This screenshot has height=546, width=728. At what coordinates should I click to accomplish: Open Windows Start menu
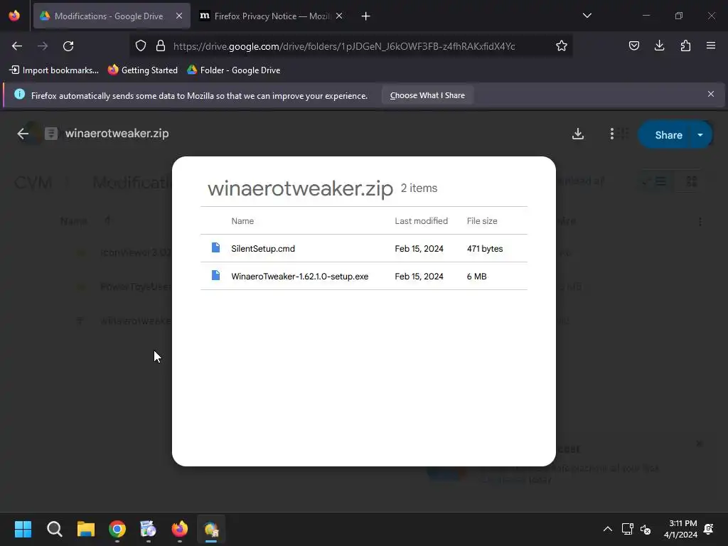[x=23, y=529]
